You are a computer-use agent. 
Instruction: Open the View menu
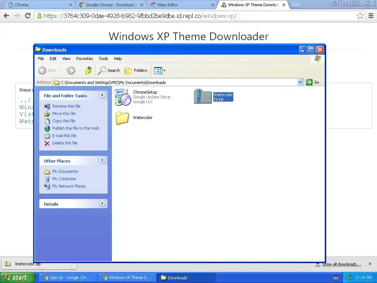66,59
